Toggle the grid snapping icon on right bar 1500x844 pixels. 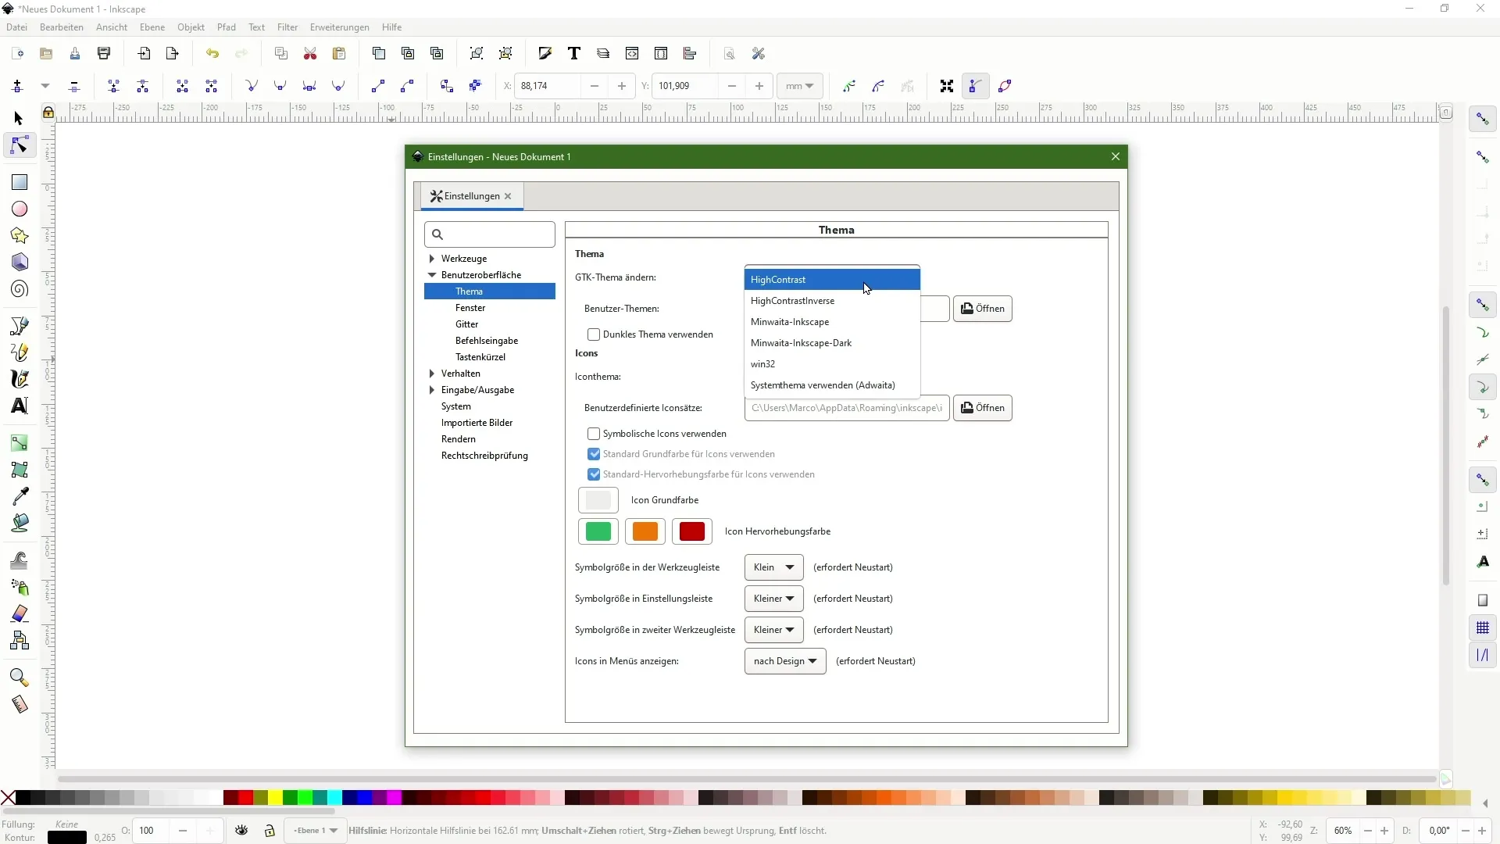pyautogui.click(x=1483, y=628)
